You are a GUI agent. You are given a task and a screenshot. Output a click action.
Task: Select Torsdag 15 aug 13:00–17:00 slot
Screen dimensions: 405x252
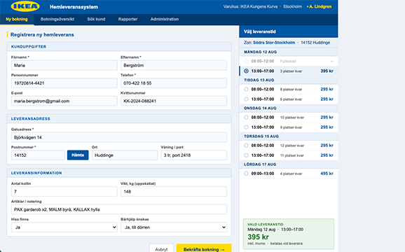289,155
